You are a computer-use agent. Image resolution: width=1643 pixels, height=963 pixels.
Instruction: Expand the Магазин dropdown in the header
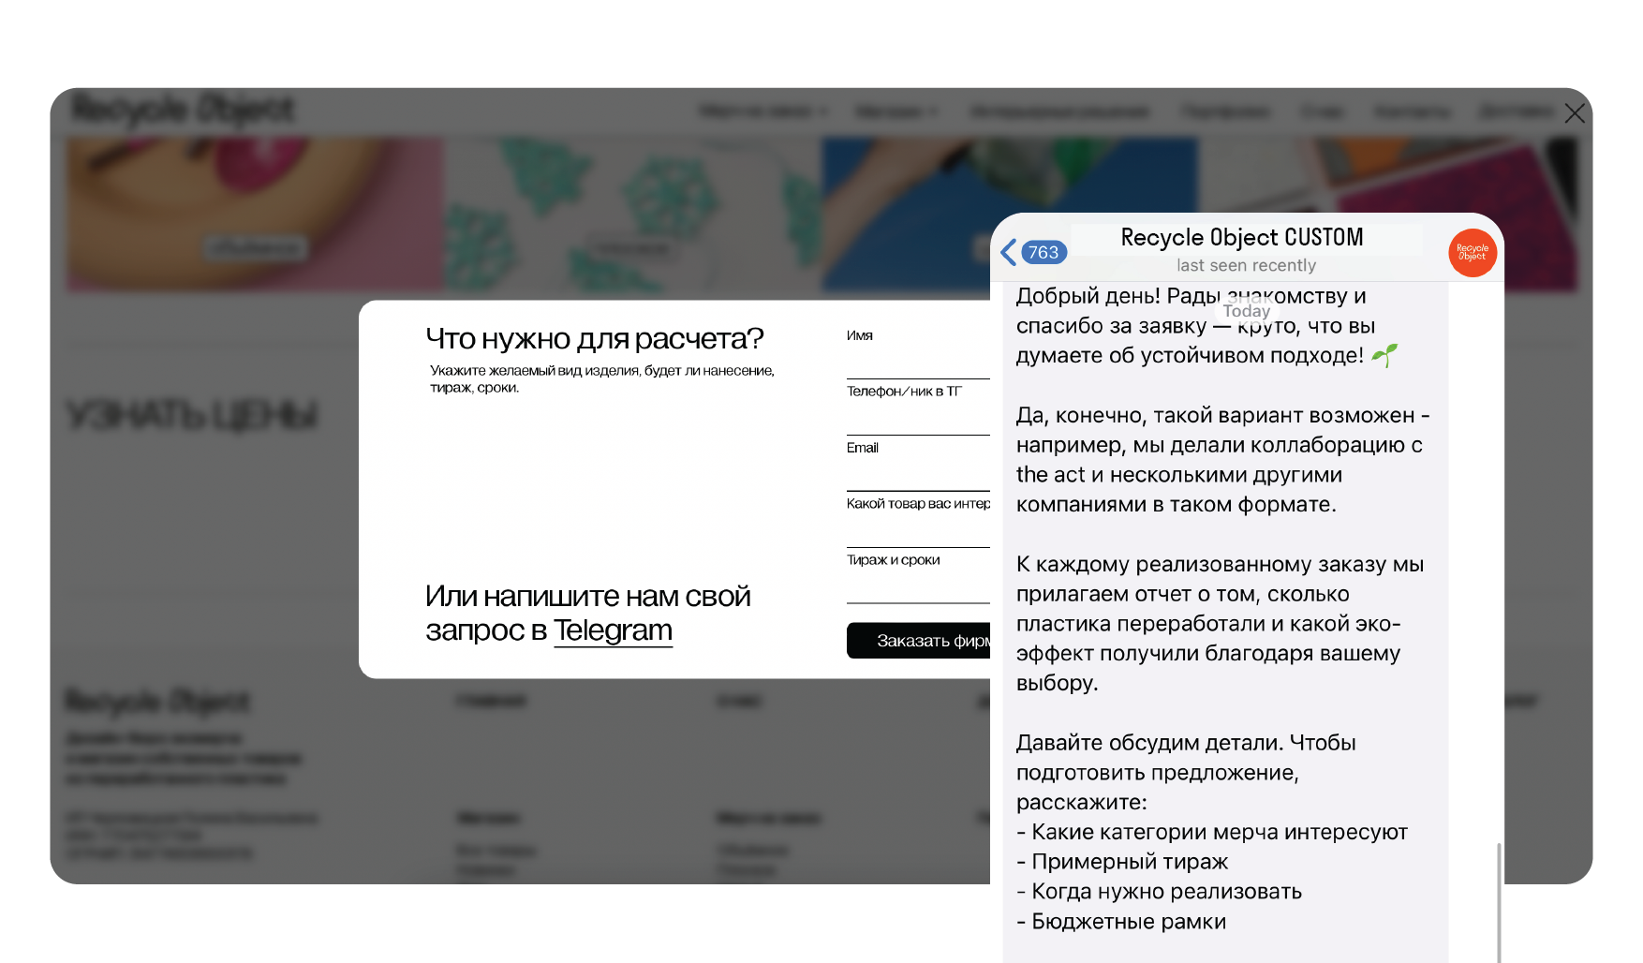[x=896, y=111]
